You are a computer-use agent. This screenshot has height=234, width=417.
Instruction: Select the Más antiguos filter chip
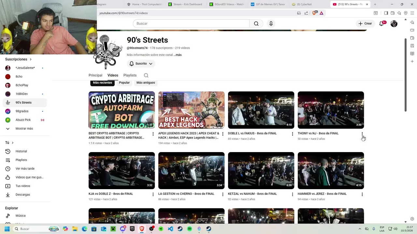pos(146,83)
